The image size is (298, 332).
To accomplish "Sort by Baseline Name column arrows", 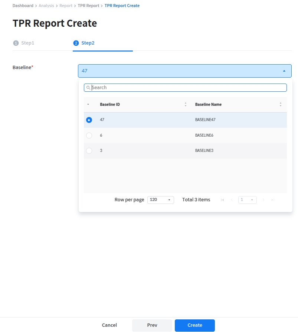I will (x=281, y=105).
